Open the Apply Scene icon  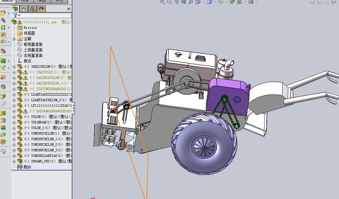239,2
